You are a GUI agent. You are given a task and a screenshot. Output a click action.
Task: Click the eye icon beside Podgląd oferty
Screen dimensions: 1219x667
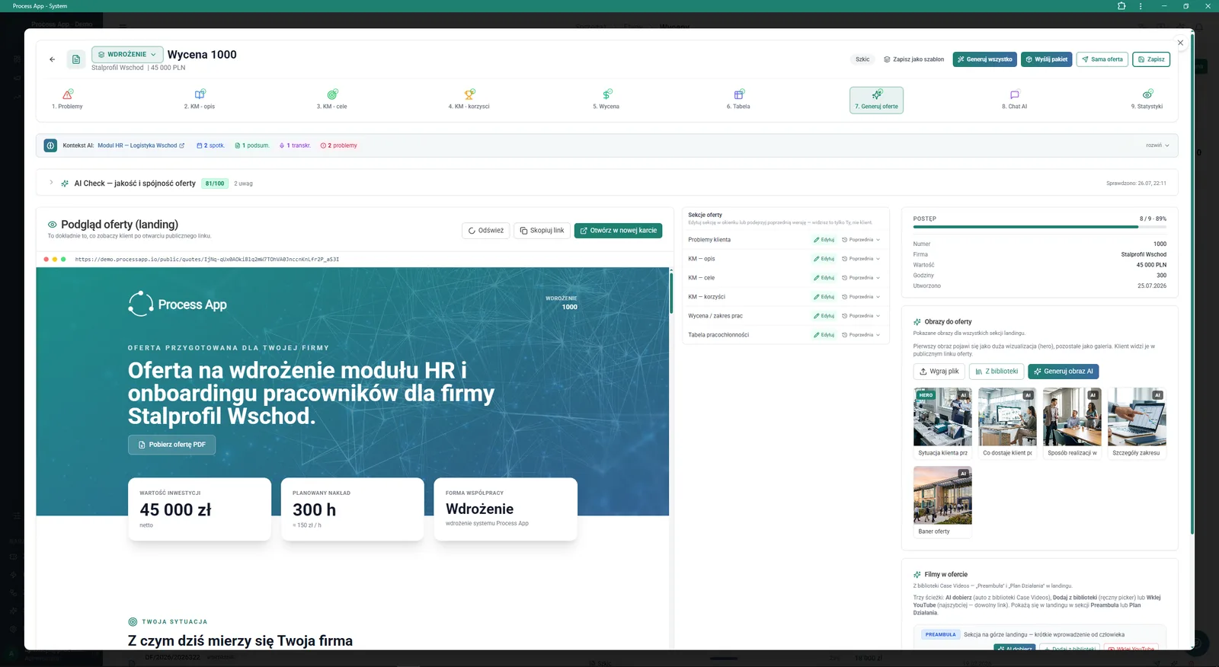click(53, 225)
